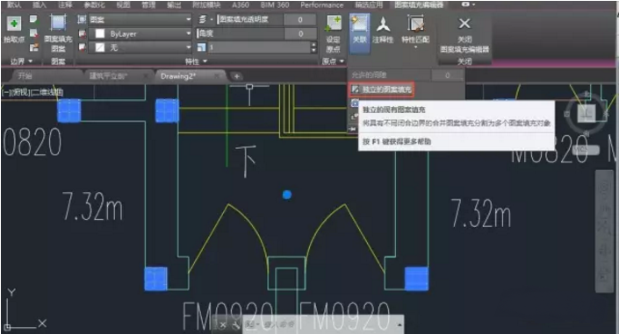The width and height of the screenshot is (619, 334).
Task: Click the background color icon beside 无
Action: [x=82, y=47]
